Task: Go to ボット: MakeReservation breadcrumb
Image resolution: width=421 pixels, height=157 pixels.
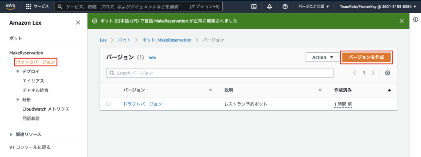Action: point(167,40)
